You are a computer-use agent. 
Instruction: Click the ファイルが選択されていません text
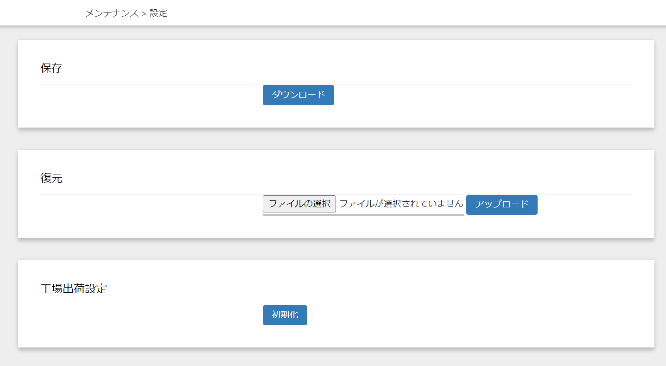pos(401,204)
